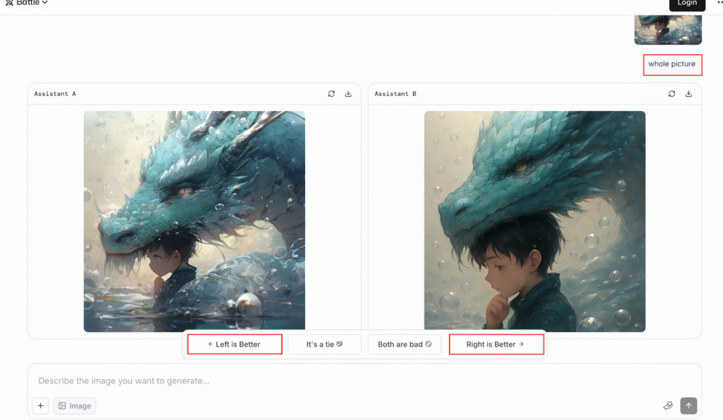Click the "whole picture" prompt message
The height and width of the screenshot is (420, 723).
(671, 64)
